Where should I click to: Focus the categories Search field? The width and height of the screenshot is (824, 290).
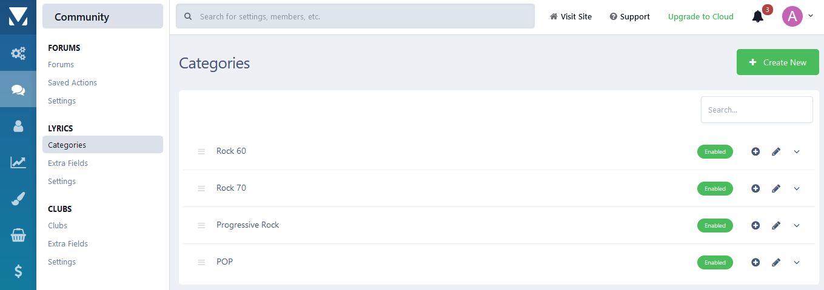[757, 110]
